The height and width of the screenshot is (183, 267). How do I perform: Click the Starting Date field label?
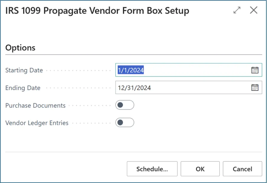[24, 71]
